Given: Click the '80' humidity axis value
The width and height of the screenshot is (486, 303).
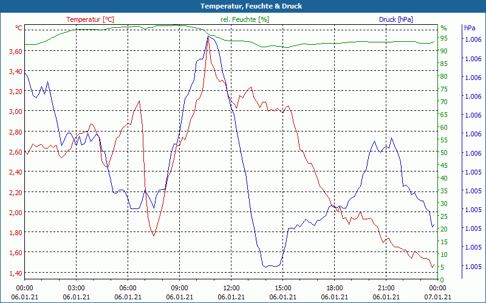Looking at the screenshot, I should click(x=444, y=76).
